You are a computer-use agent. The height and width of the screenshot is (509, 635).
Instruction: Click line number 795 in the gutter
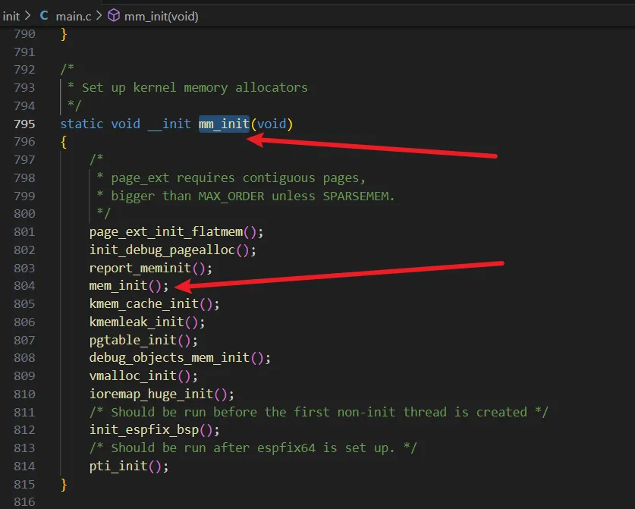(x=24, y=124)
